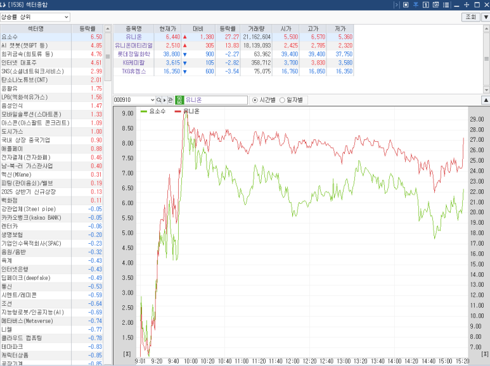
Task: Click the 조회 query button
Action: [x=470, y=17]
